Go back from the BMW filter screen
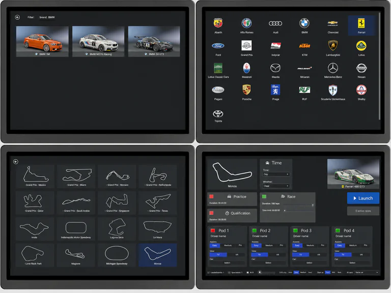This screenshot has height=293, width=391. [x=17, y=17]
